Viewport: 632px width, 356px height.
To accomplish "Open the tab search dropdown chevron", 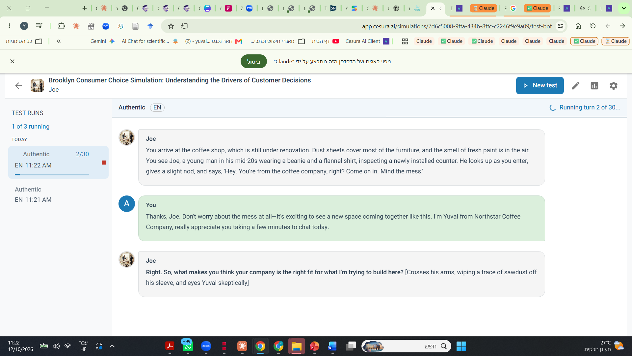I will pos(624,8).
